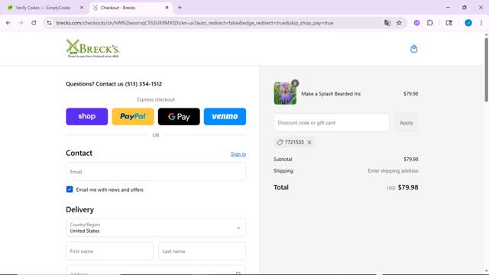The width and height of the screenshot is (489, 275).
Task: Open the Chrome three-dot menu
Action: [481, 23]
